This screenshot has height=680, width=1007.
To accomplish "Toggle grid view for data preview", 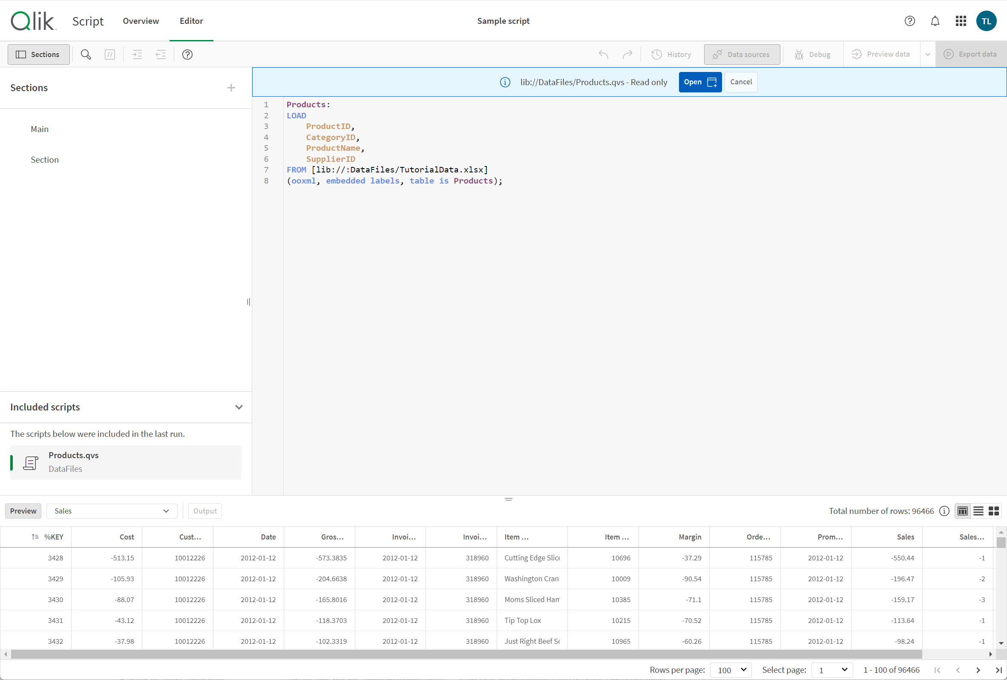I will click(x=994, y=511).
